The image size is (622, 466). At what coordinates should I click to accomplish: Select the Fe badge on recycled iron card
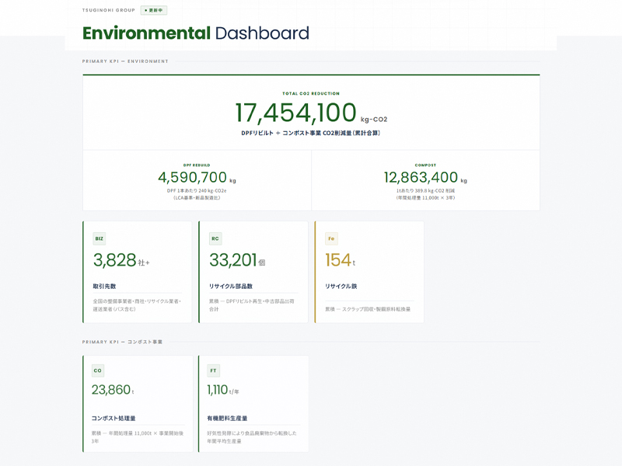[331, 239]
